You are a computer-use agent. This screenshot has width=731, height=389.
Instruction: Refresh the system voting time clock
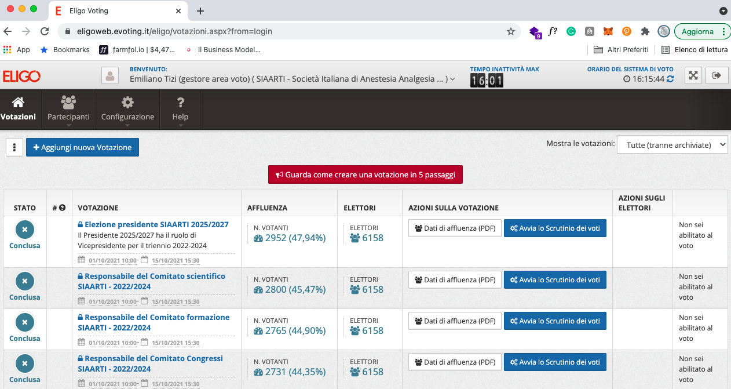click(x=670, y=79)
